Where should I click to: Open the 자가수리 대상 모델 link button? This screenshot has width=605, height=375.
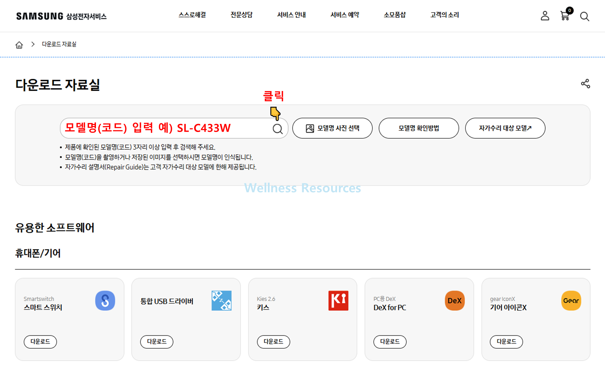coord(505,128)
